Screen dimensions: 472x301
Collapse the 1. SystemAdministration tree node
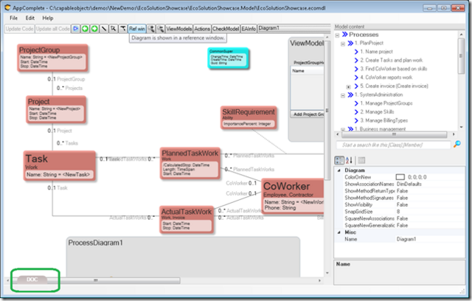pos(343,96)
